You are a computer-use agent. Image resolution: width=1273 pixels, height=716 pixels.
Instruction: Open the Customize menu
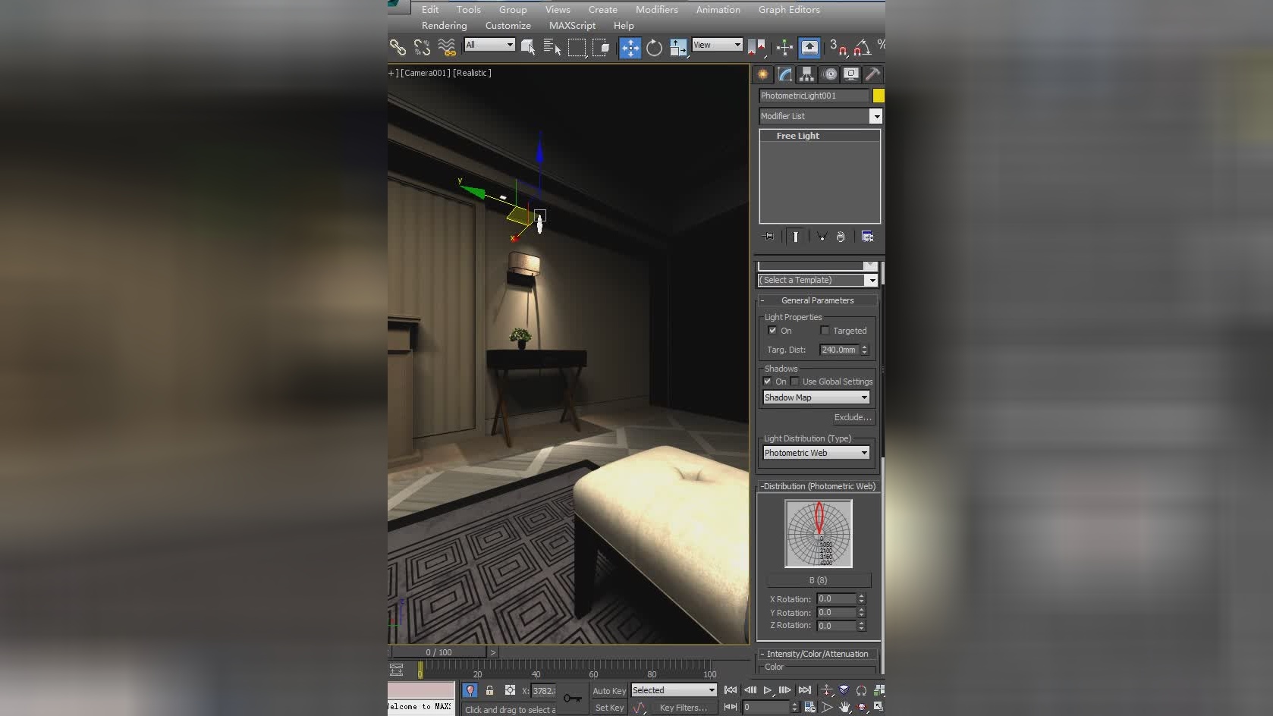(x=508, y=25)
